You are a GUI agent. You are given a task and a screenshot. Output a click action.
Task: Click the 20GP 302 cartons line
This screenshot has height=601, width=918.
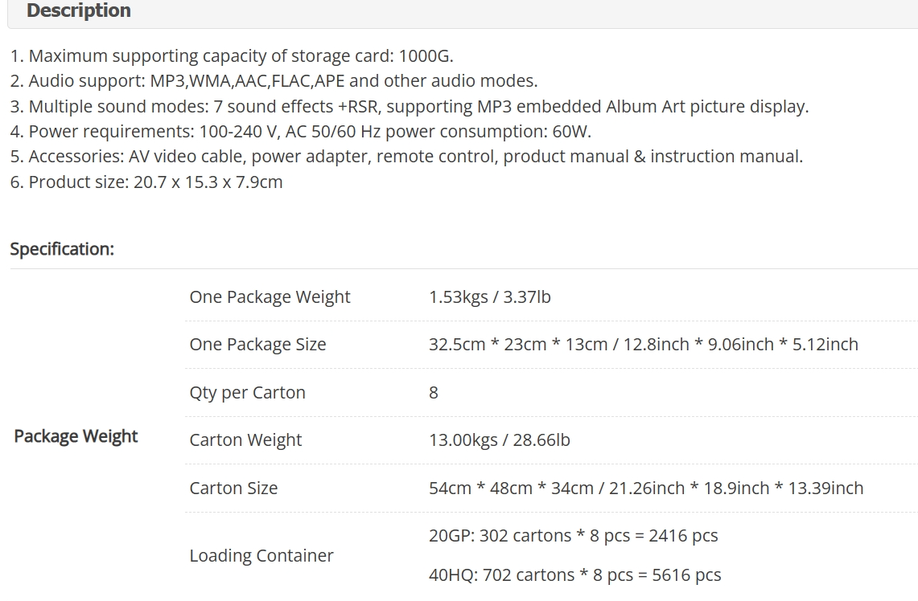click(x=573, y=536)
